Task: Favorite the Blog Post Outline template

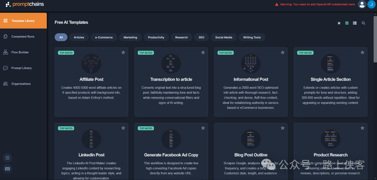Action: (282, 128)
